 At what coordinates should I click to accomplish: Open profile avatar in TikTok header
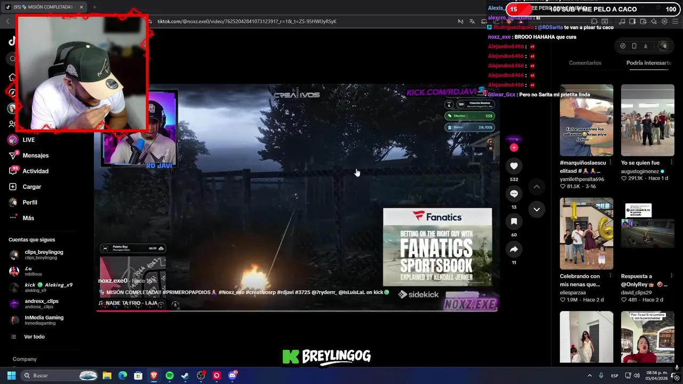pos(663,46)
